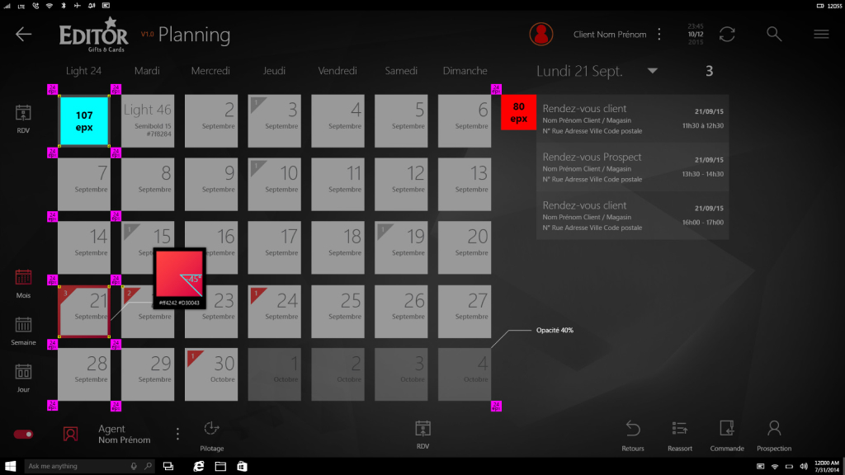Viewport: 845px width, 475px height.
Task: Open the hamburger menu
Action: point(821,34)
